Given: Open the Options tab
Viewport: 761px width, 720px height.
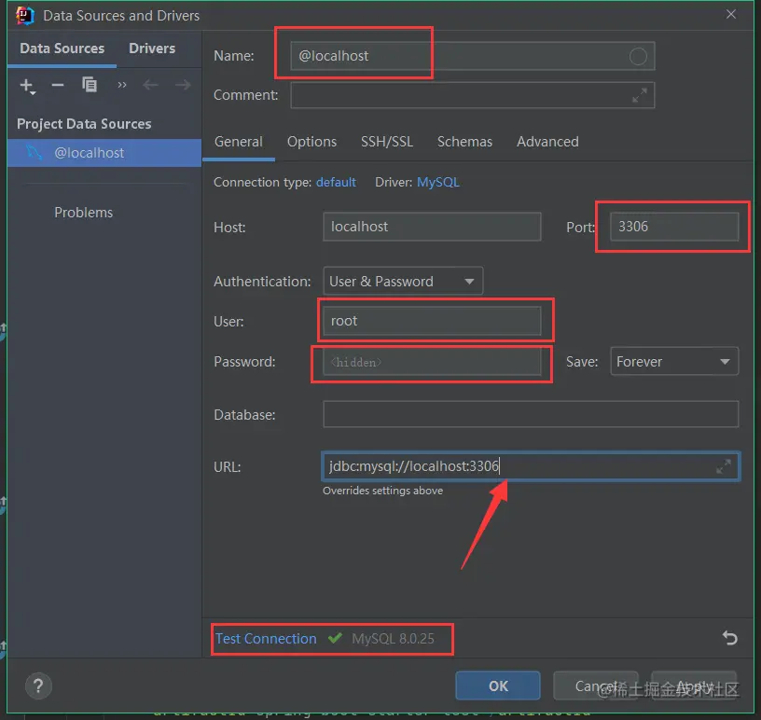Looking at the screenshot, I should [x=311, y=142].
